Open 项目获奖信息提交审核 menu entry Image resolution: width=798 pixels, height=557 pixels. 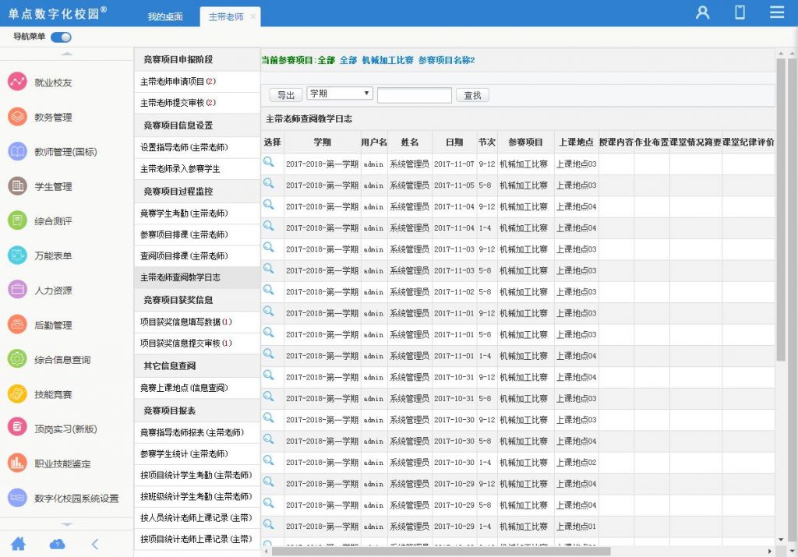click(197, 344)
